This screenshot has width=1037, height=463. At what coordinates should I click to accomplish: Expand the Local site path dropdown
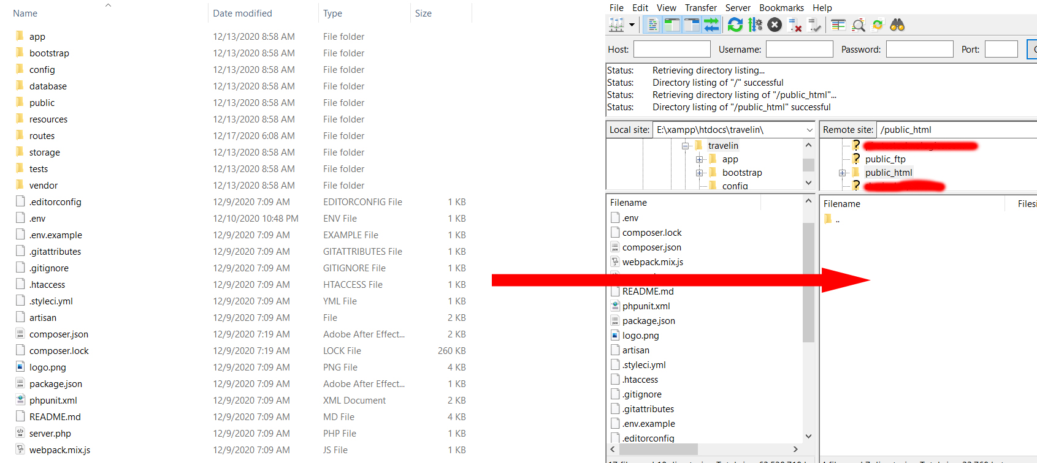(809, 130)
